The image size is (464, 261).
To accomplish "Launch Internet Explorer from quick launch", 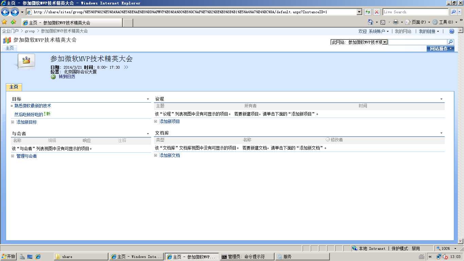I will pyautogui.click(x=38, y=257).
